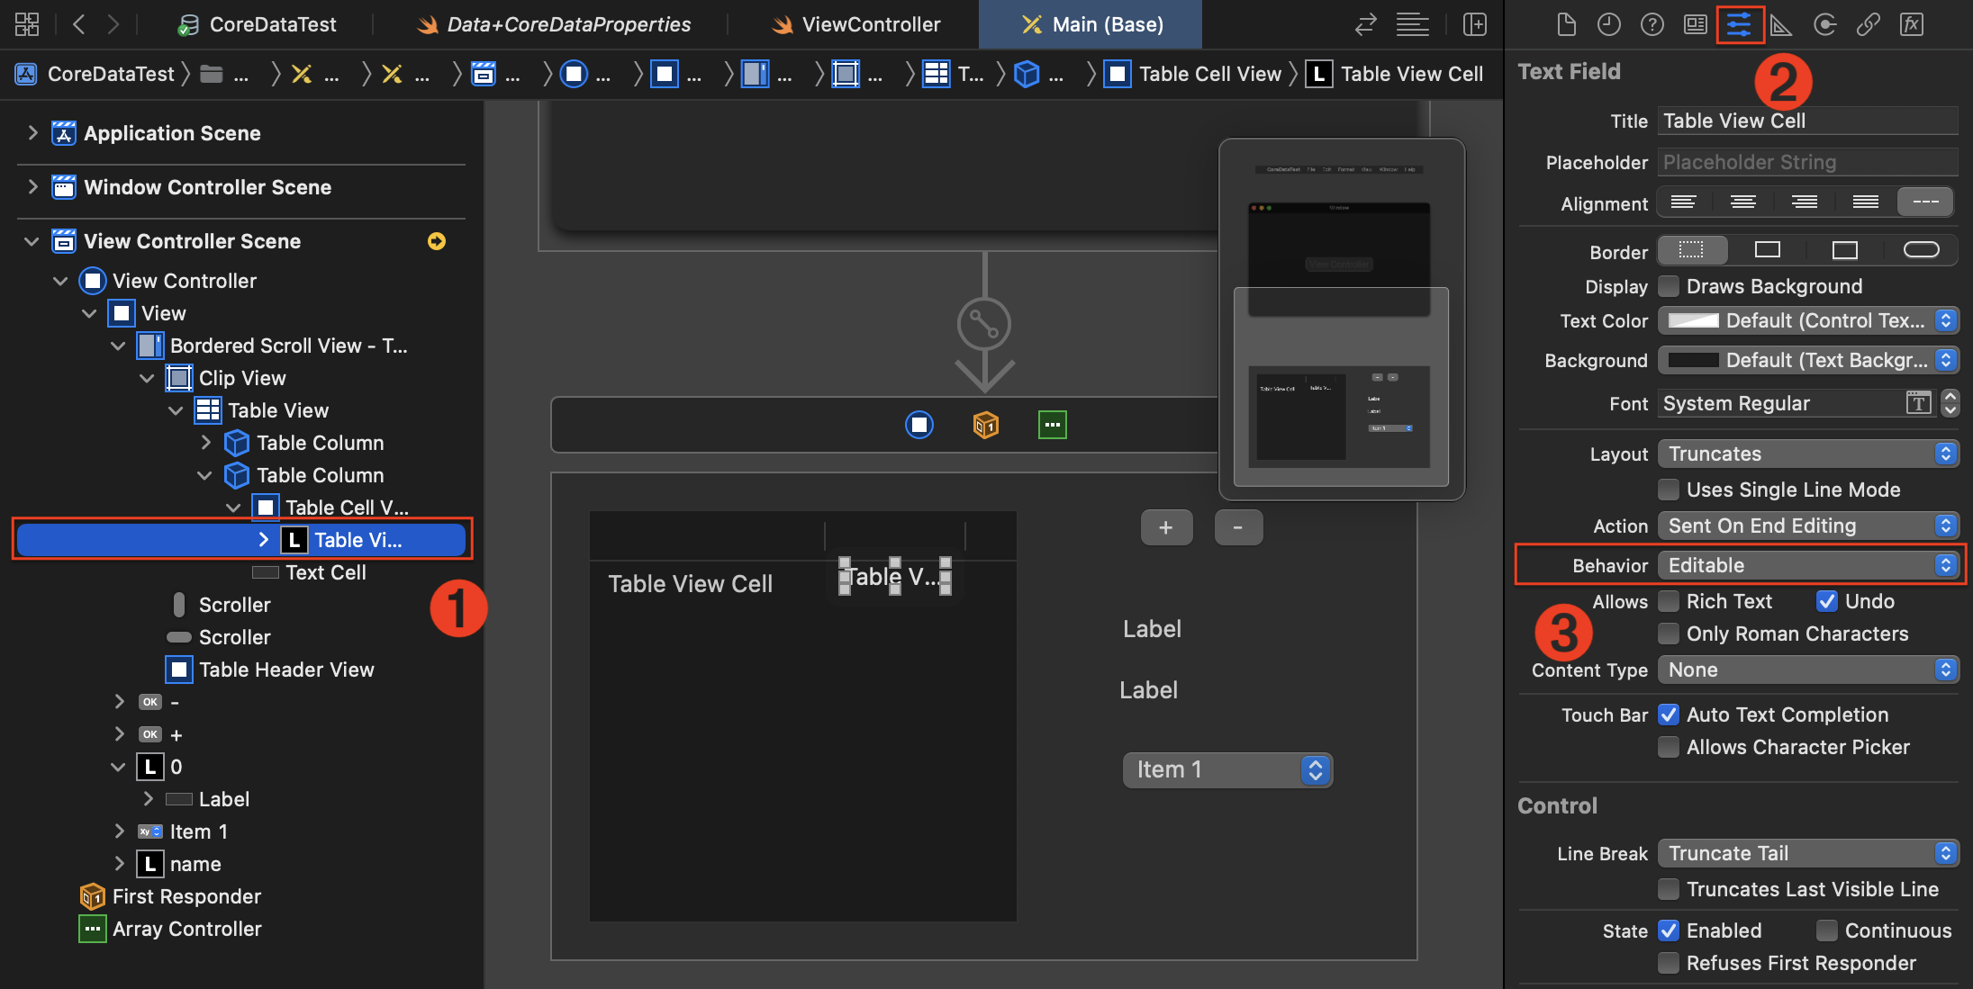The image size is (1973, 989).
Task: Open the Line Break dropdown
Action: point(1808,853)
